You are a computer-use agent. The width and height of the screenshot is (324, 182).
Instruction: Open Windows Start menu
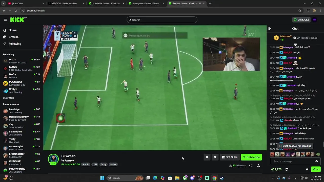coord(102,178)
